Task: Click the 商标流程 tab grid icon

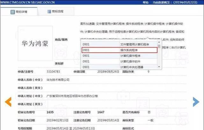Action: pyautogui.click(x=49, y=12)
